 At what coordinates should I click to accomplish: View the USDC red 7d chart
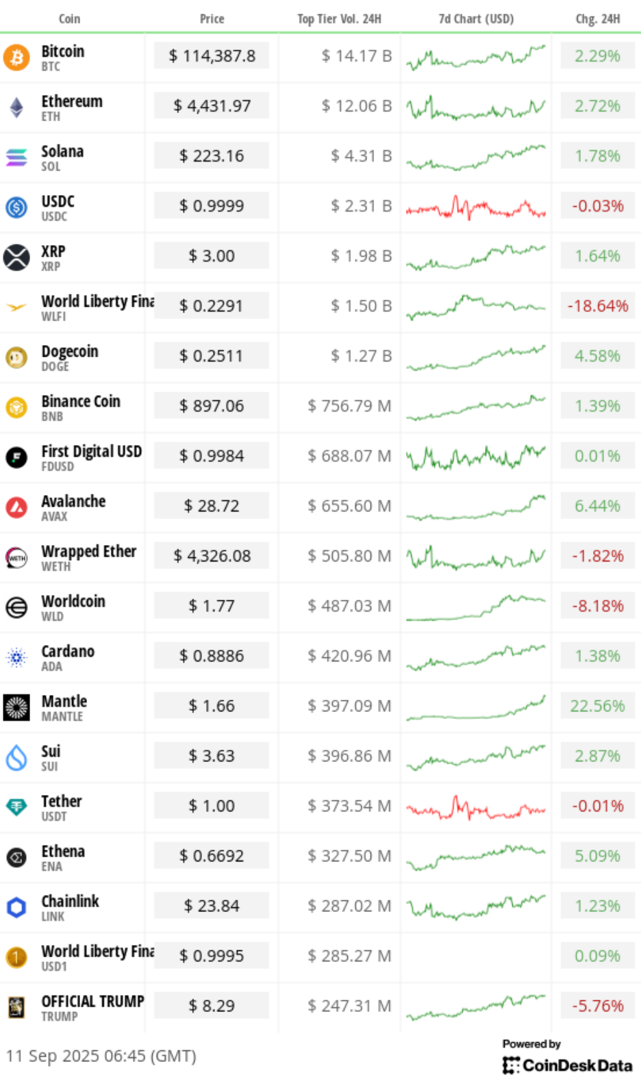[x=476, y=206]
